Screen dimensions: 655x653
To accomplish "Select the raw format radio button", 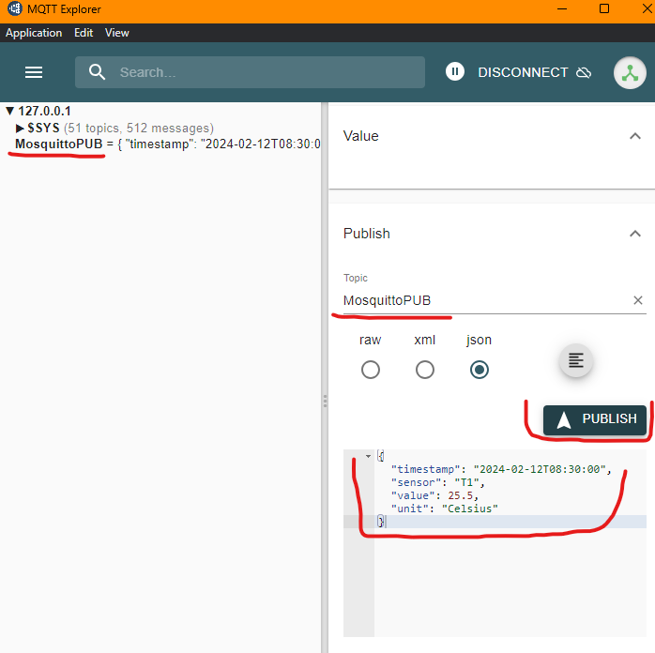I will pyautogui.click(x=370, y=370).
